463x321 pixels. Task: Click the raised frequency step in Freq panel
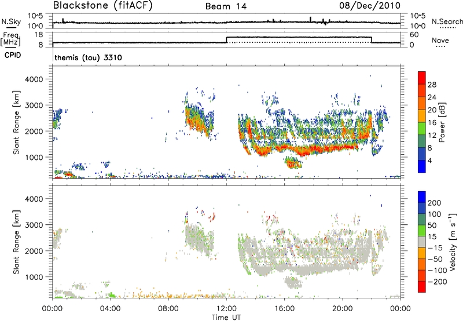[299, 37]
